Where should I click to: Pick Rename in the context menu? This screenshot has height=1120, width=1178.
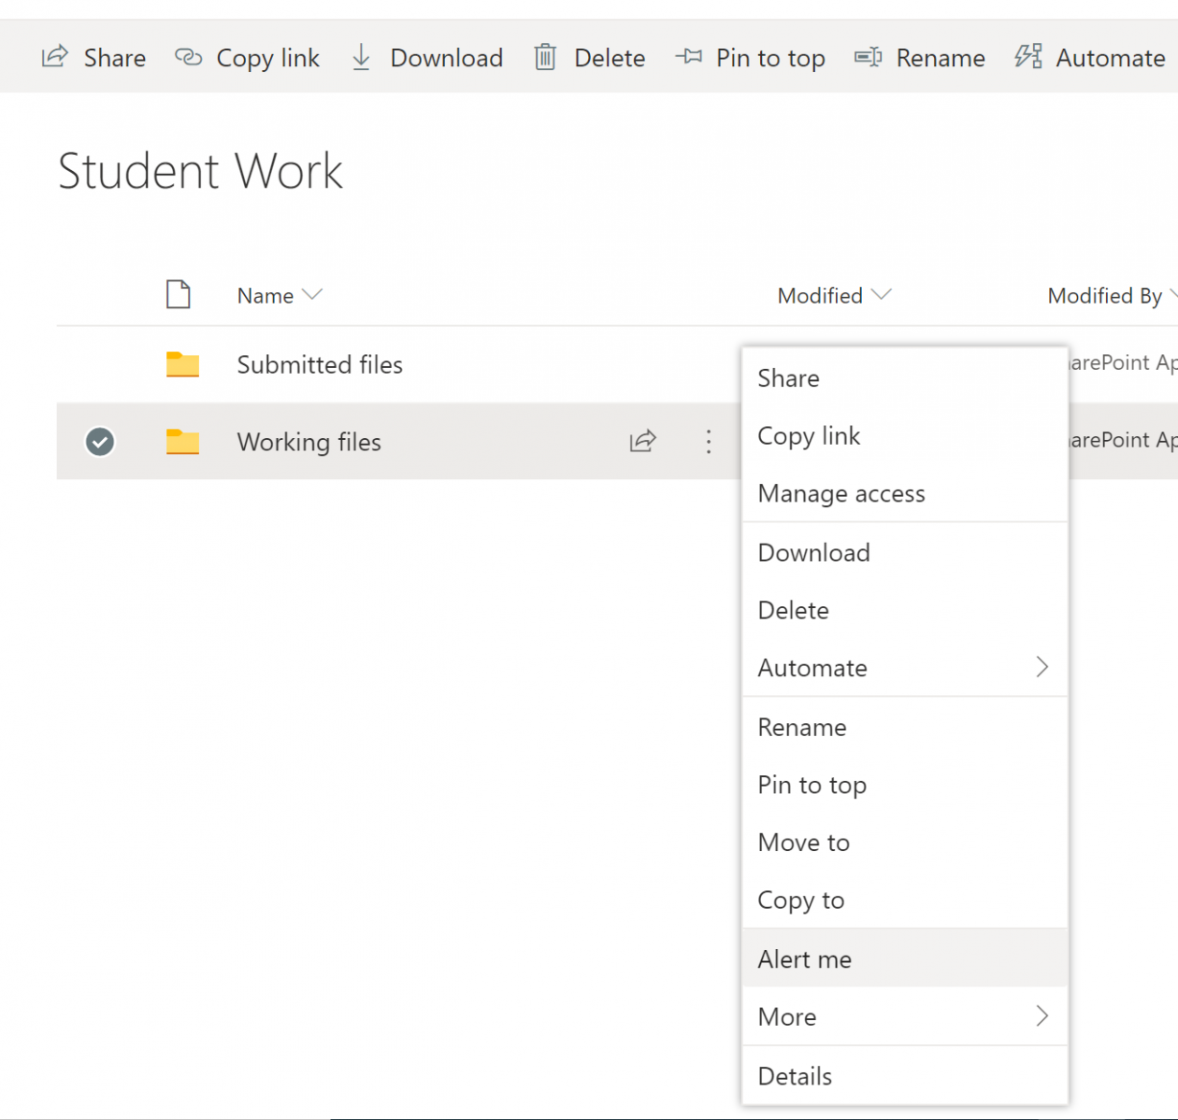point(905,728)
